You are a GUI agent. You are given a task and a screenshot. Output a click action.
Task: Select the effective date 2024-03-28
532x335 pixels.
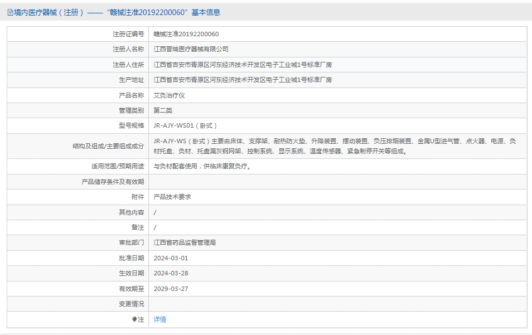[x=171, y=273]
